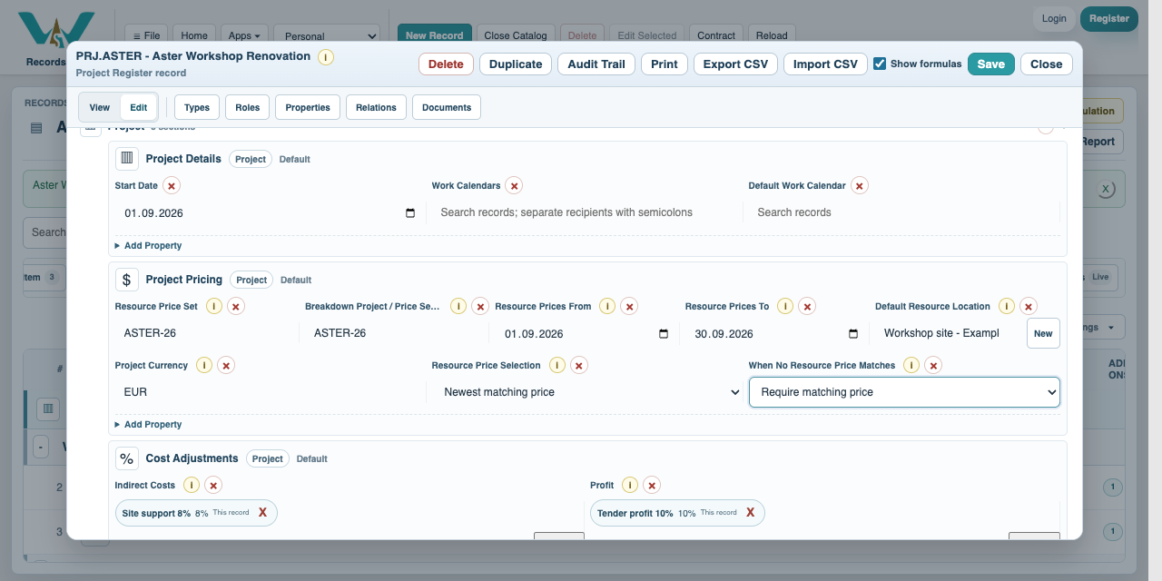Show info for Resource Prices From
This screenshot has height=581, width=1162.
(x=607, y=306)
